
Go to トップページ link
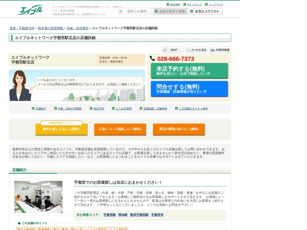[x=216, y=5]
